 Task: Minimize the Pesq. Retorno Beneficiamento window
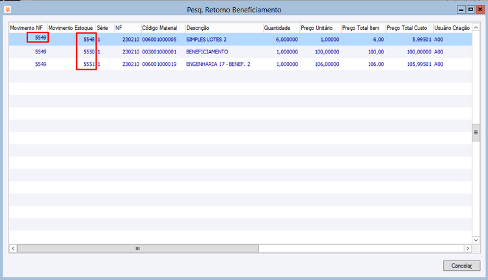[x=461, y=10]
